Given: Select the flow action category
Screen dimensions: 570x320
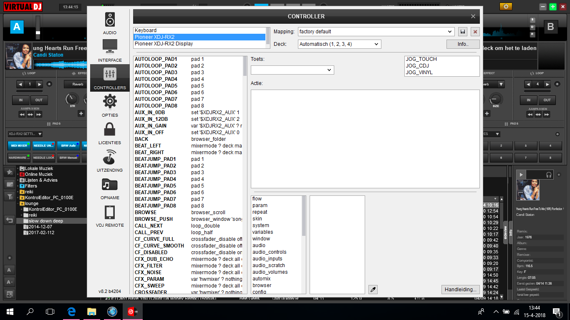Looking at the screenshot, I should click(x=276, y=199).
